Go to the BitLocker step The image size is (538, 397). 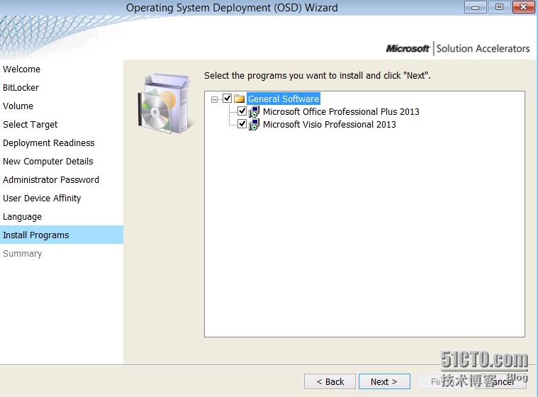21,87
